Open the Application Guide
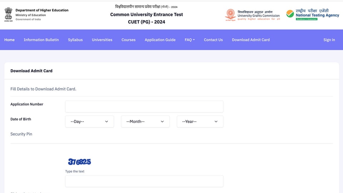343x193 pixels. tap(160, 40)
